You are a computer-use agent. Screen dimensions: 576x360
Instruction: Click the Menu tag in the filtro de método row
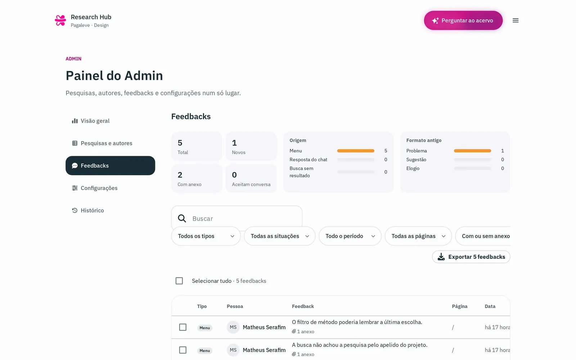(x=205, y=328)
